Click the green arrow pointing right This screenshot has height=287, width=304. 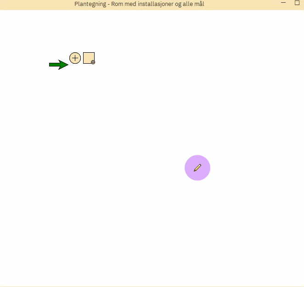58,65
